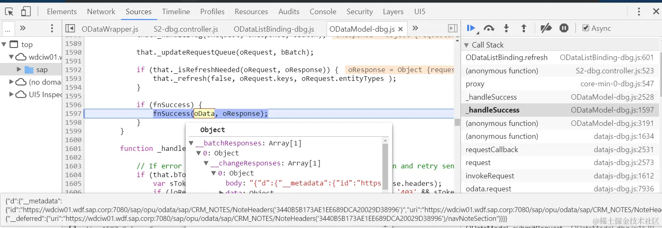Open the UI5 tab
This screenshot has width=662, height=228.
pyautogui.click(x=420, y=12)
